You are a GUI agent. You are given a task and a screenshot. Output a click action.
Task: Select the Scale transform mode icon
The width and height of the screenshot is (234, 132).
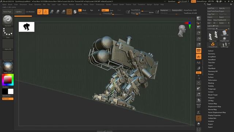[x=57, y=12]
